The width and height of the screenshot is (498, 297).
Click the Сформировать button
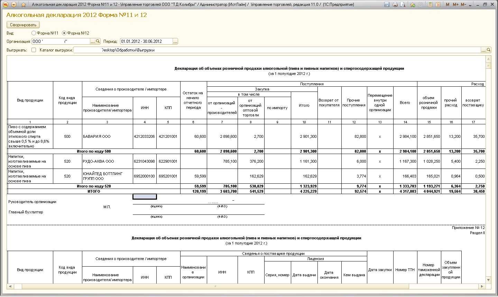pyautogui.click(x=23, y=25)
